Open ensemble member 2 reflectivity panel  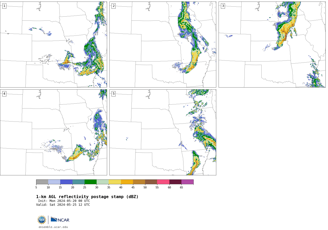163,44
